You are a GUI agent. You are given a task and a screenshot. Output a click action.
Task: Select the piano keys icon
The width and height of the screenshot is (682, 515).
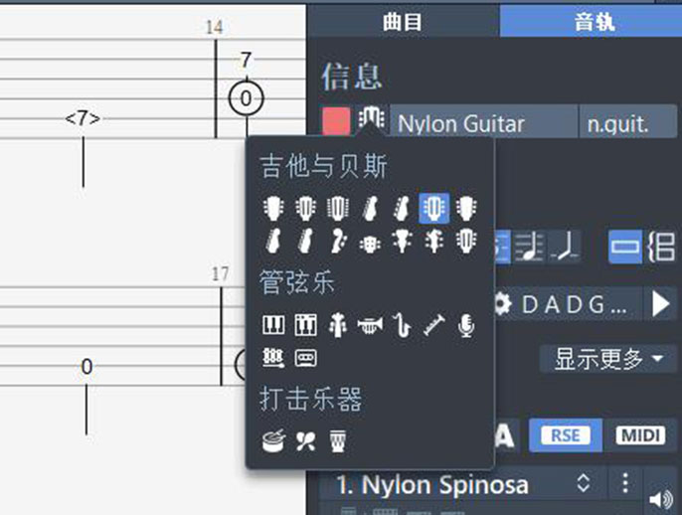(x=273, y=324)
